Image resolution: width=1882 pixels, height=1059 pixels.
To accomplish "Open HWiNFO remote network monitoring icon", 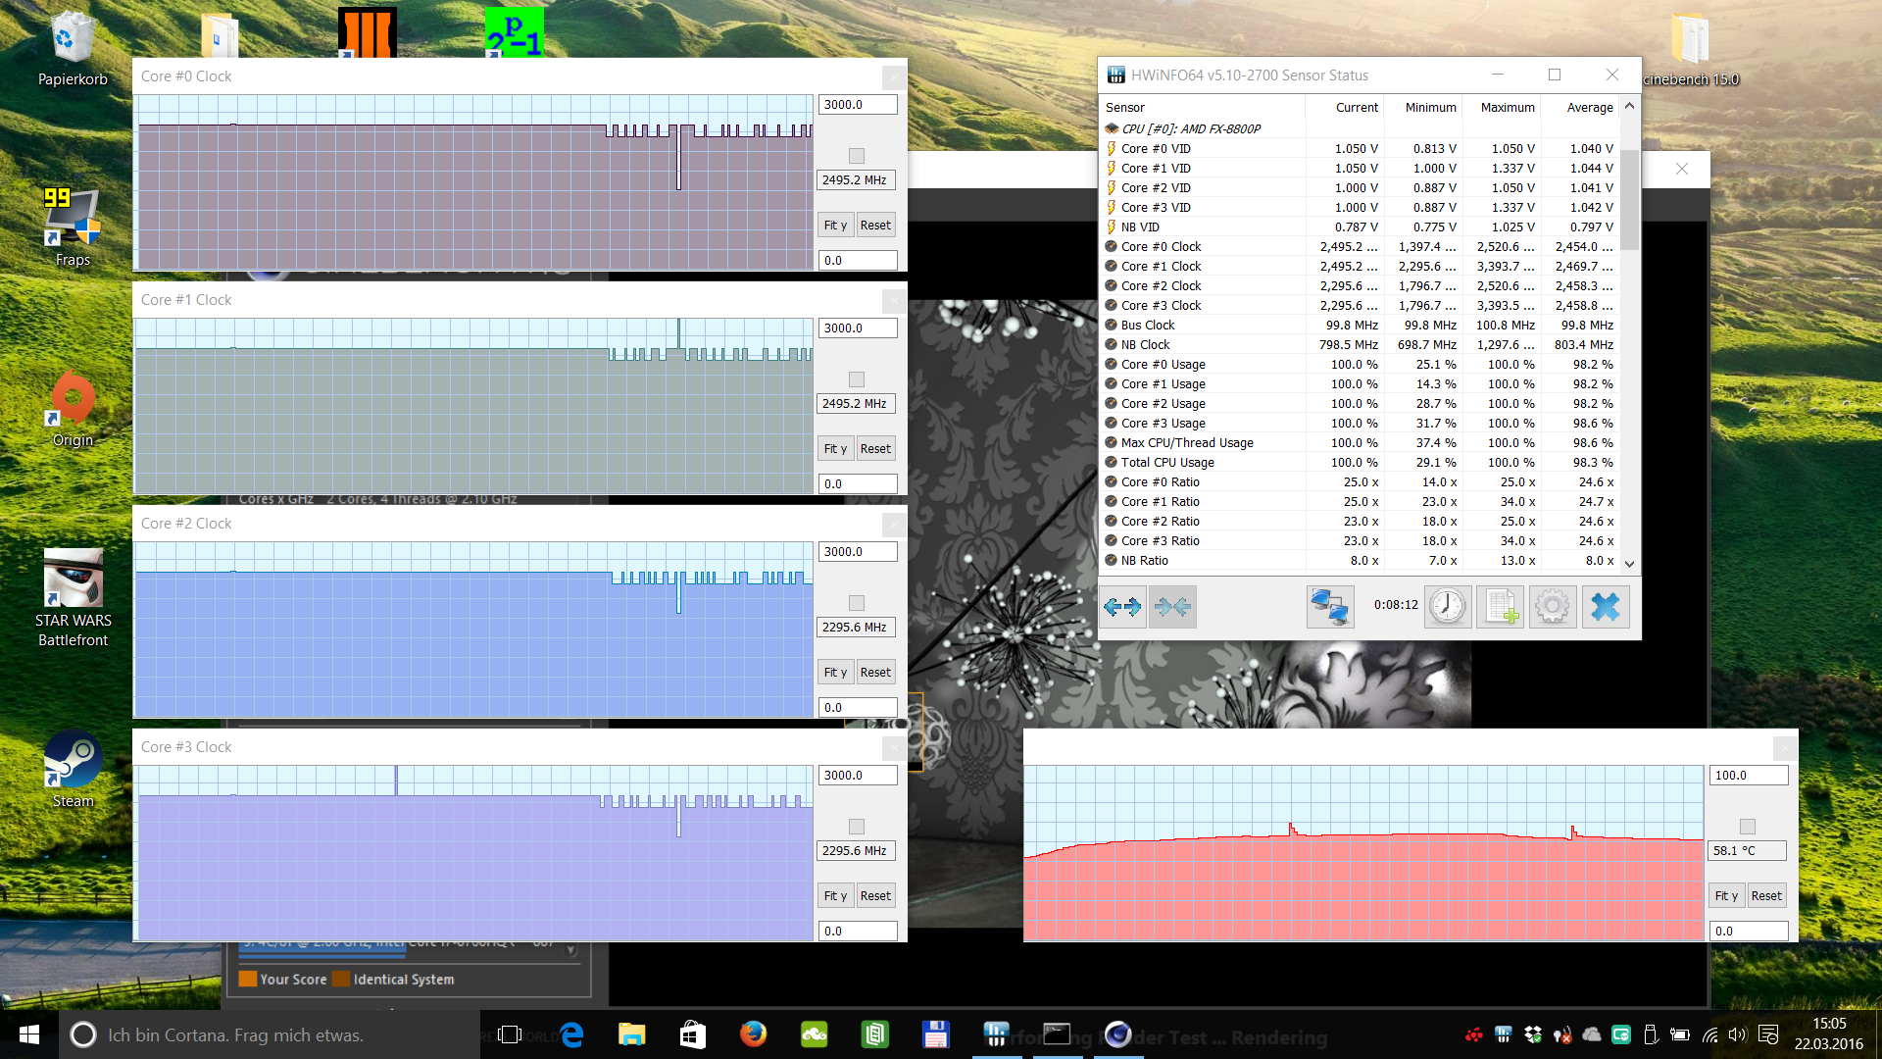I will [1330, 607].
